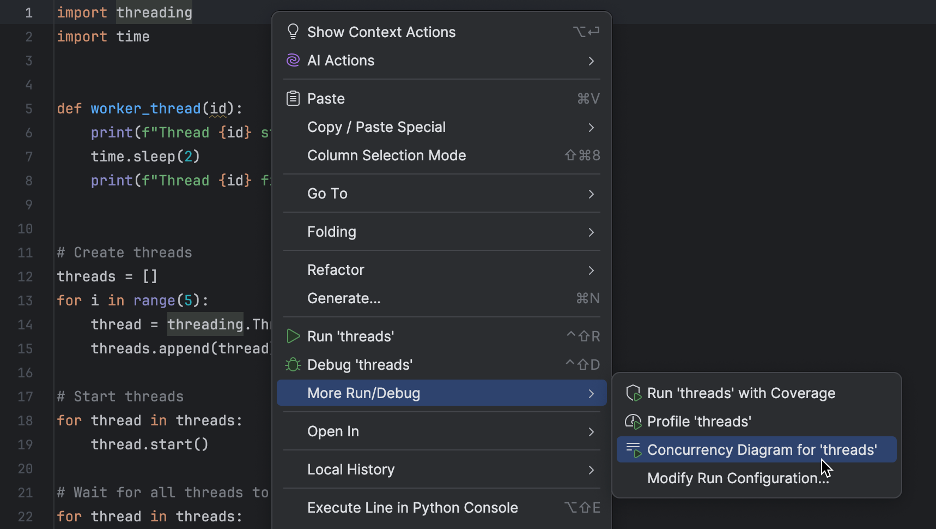936x529 pixels.
Task: Click the coverage icon beside Run 'threads' with Coverage
Action: click(634, 393)
